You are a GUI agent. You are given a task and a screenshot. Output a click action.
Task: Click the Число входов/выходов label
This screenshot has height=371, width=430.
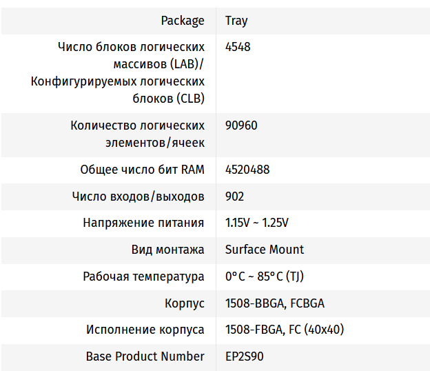tap(138, 197)
